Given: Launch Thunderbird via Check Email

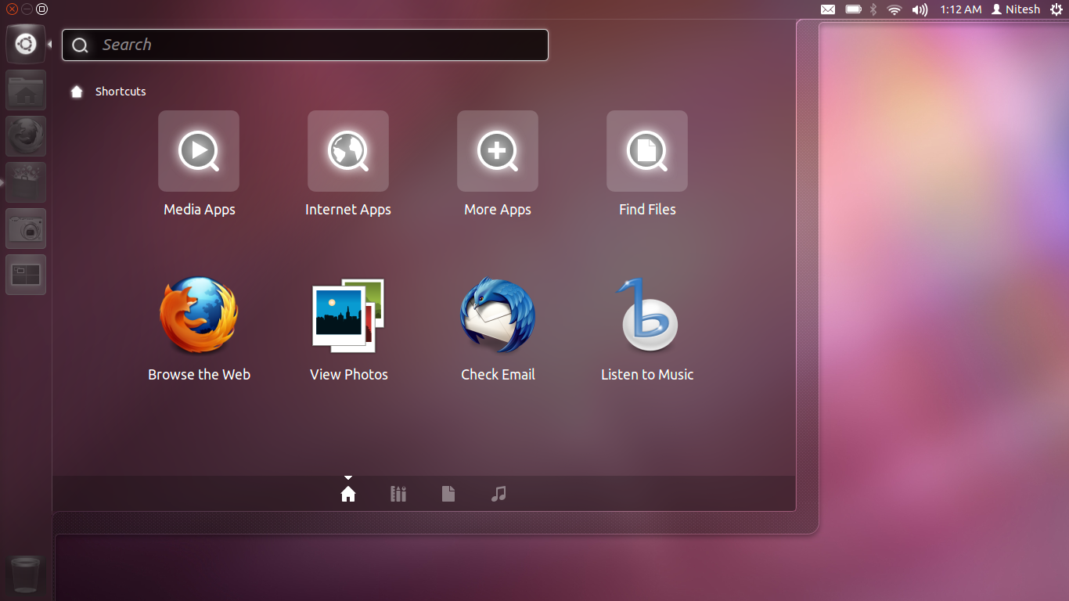Looking at the screenshot, I should click(498, 315).
